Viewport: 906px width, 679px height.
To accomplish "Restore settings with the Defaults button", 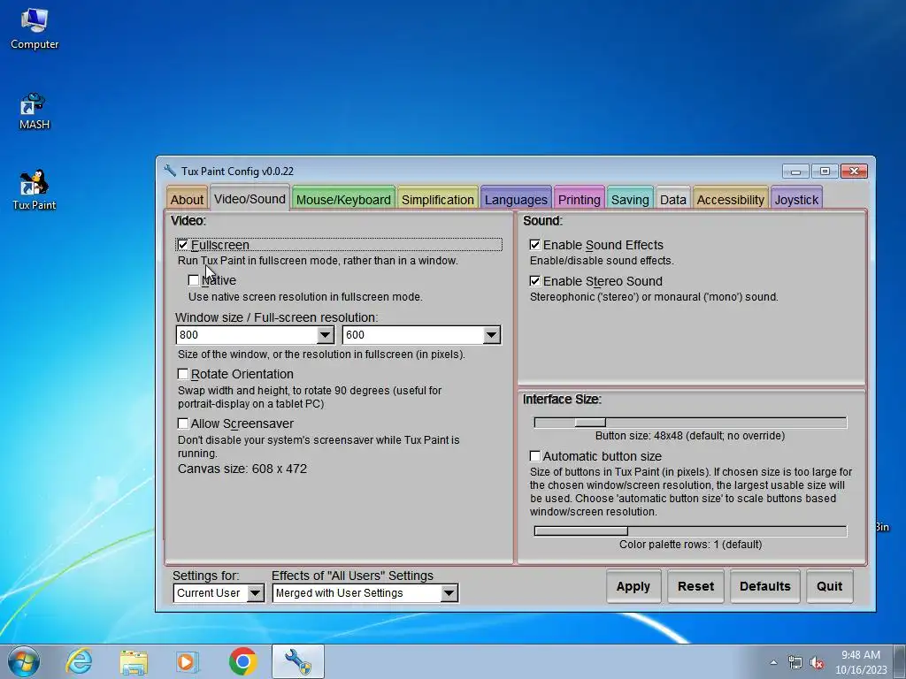I will click(x=765, y=586).
